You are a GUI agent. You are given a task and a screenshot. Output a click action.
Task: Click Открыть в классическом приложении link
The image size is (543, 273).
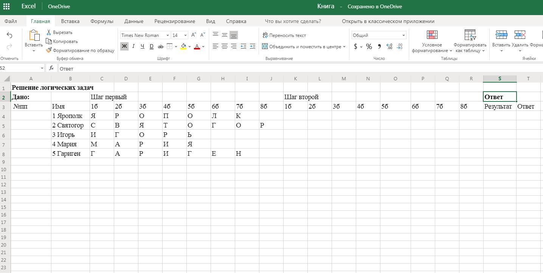tap(388, 21)
